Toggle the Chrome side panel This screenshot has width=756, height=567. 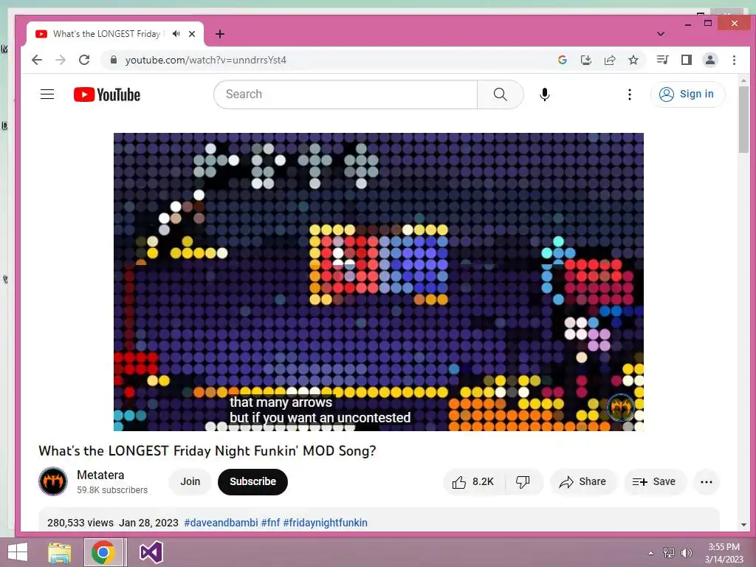point(687,60)
